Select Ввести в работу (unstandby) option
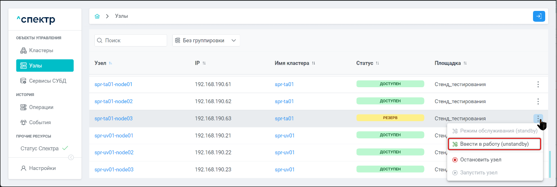557x187 pixels. (x=495, y=144)
